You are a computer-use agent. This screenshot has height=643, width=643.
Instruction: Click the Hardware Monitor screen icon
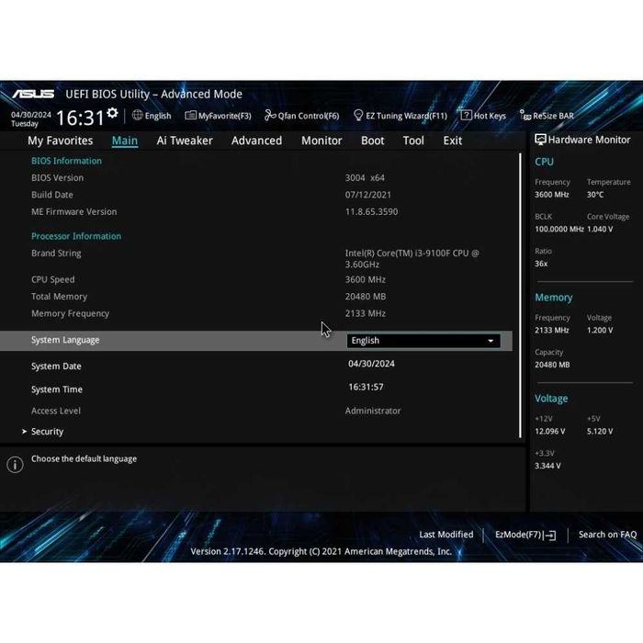pos(540,140)
